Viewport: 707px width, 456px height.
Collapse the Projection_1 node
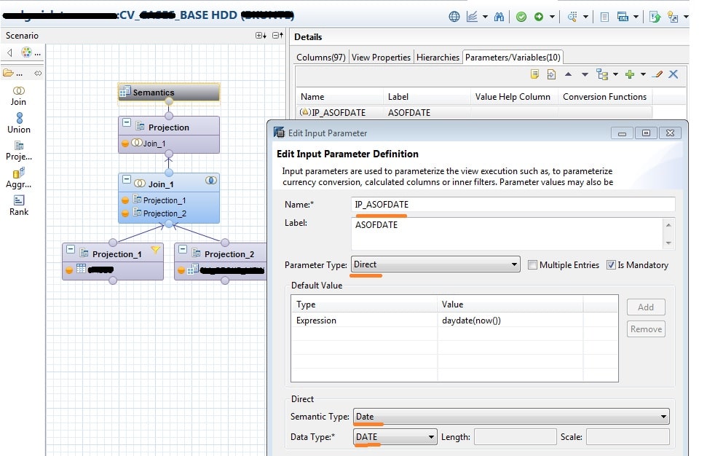click(x=71, y=250)
